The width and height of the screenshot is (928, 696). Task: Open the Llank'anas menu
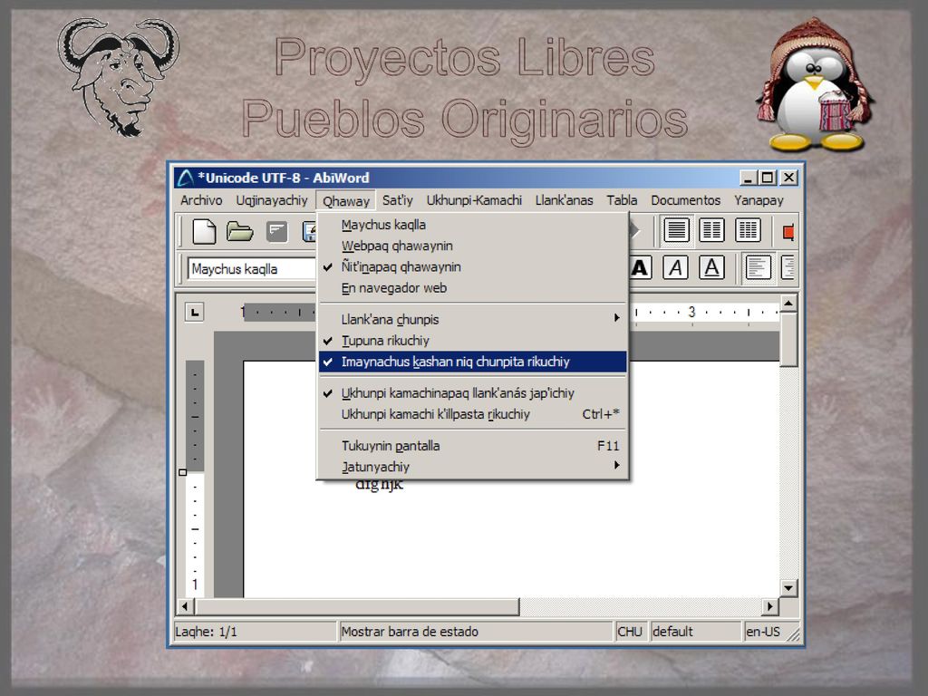[x=564, y=200]
